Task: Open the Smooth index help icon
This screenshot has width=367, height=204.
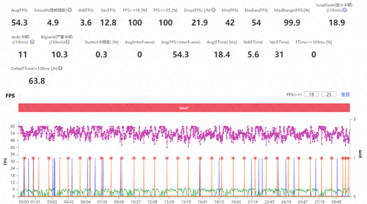Action: [70, 10]
